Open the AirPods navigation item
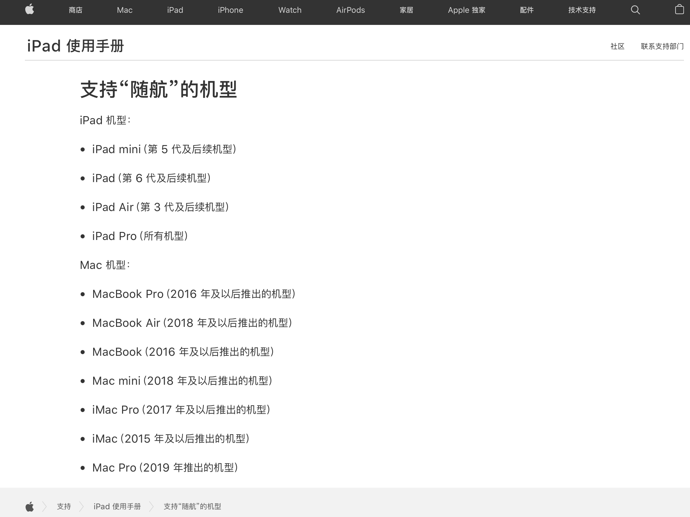The image size is (690, 517). tap(350, 10)
